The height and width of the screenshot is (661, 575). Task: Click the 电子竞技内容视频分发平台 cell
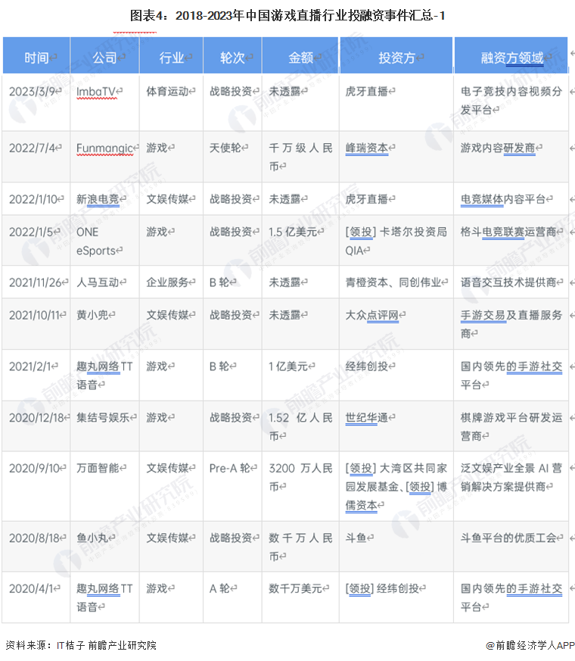(x=511, y=101)
